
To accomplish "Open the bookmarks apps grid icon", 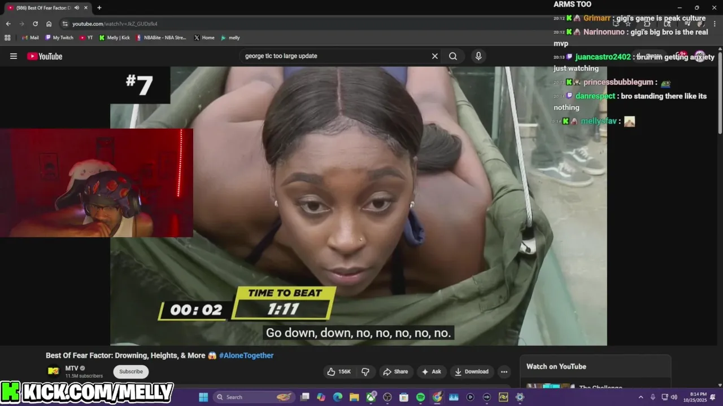I will (7, 38).
